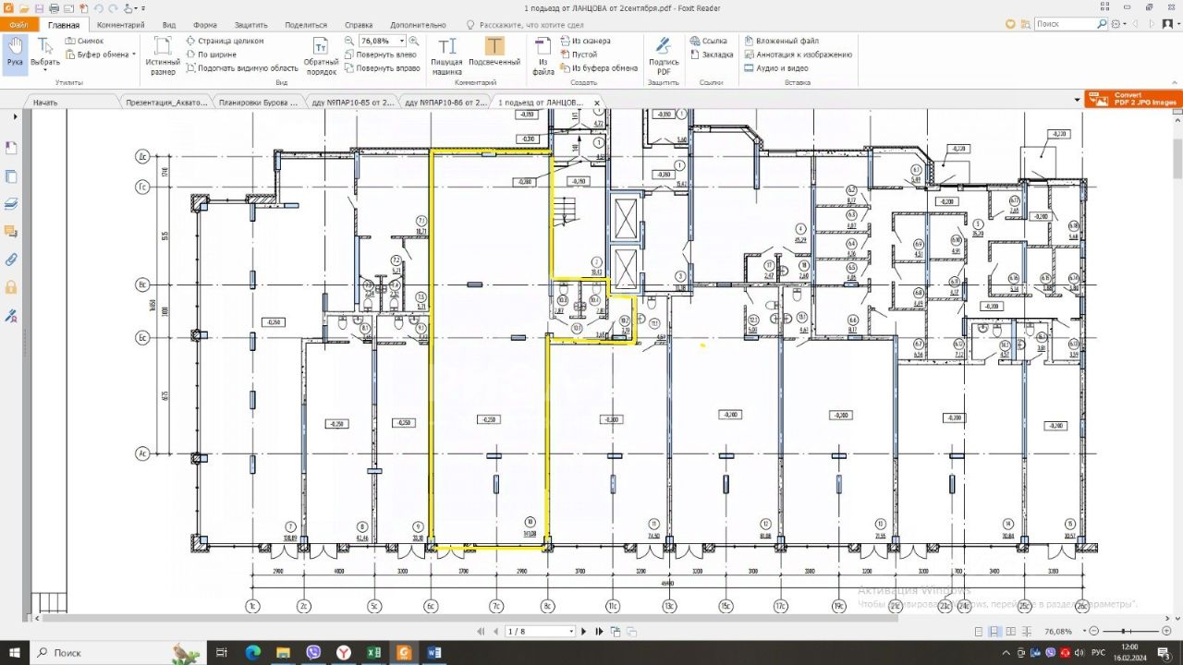Open Буфер обмена clipboard dropdown
The image size is (1183, 665).
pos(100,54)
